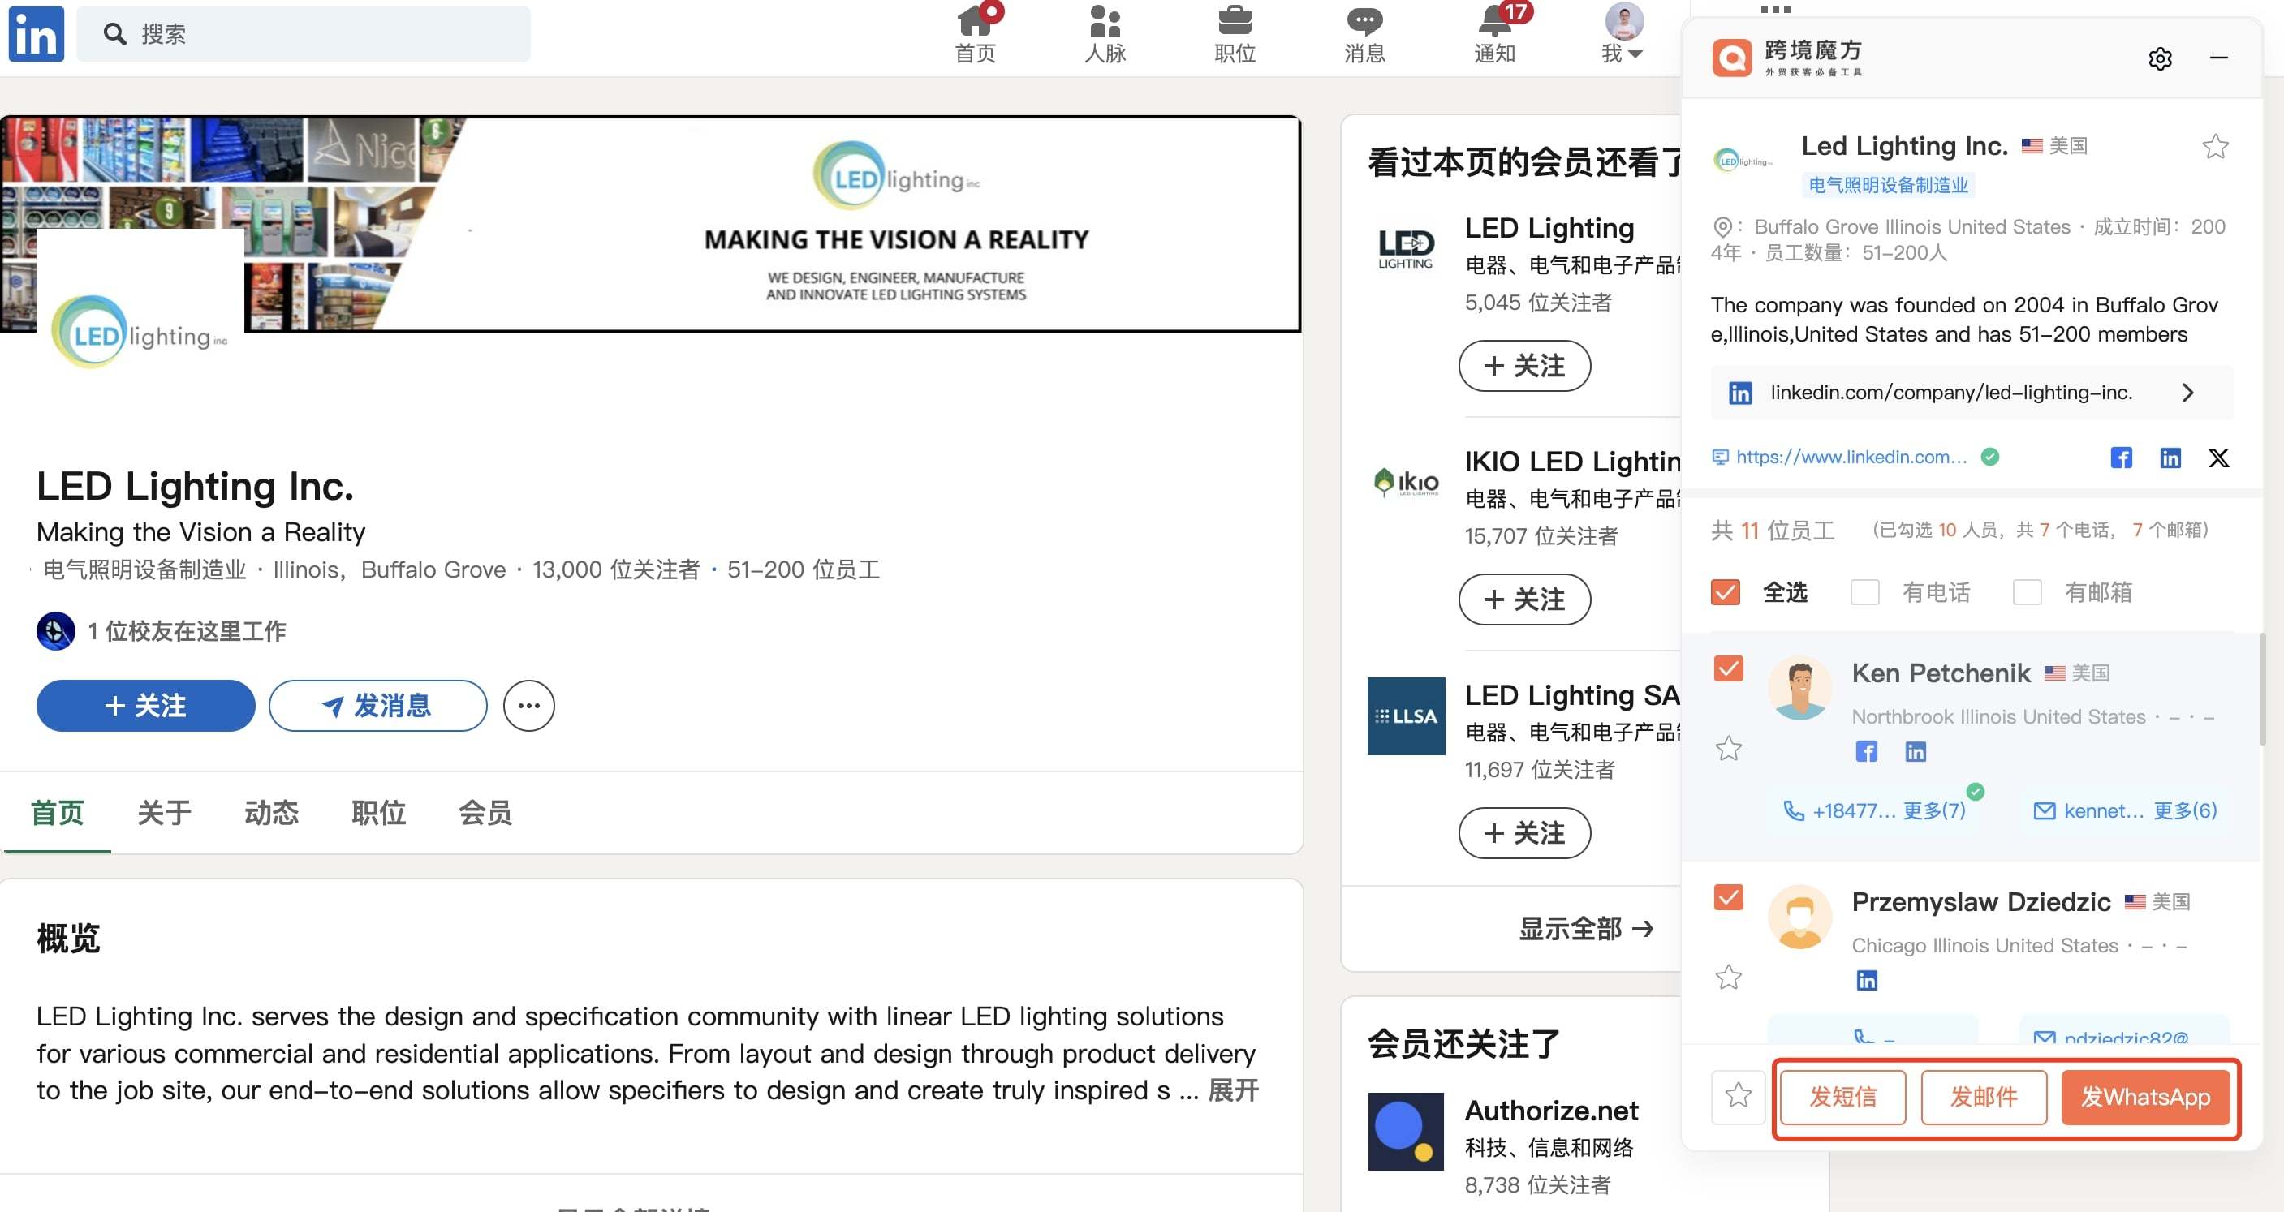Switch to the 会员 tab
Screen dimensions: 2284x1212
tap(485, 812)
